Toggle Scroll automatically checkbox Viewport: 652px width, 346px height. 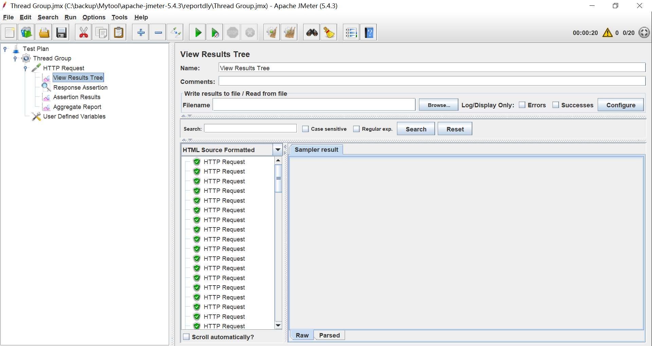tap(186, 337)
